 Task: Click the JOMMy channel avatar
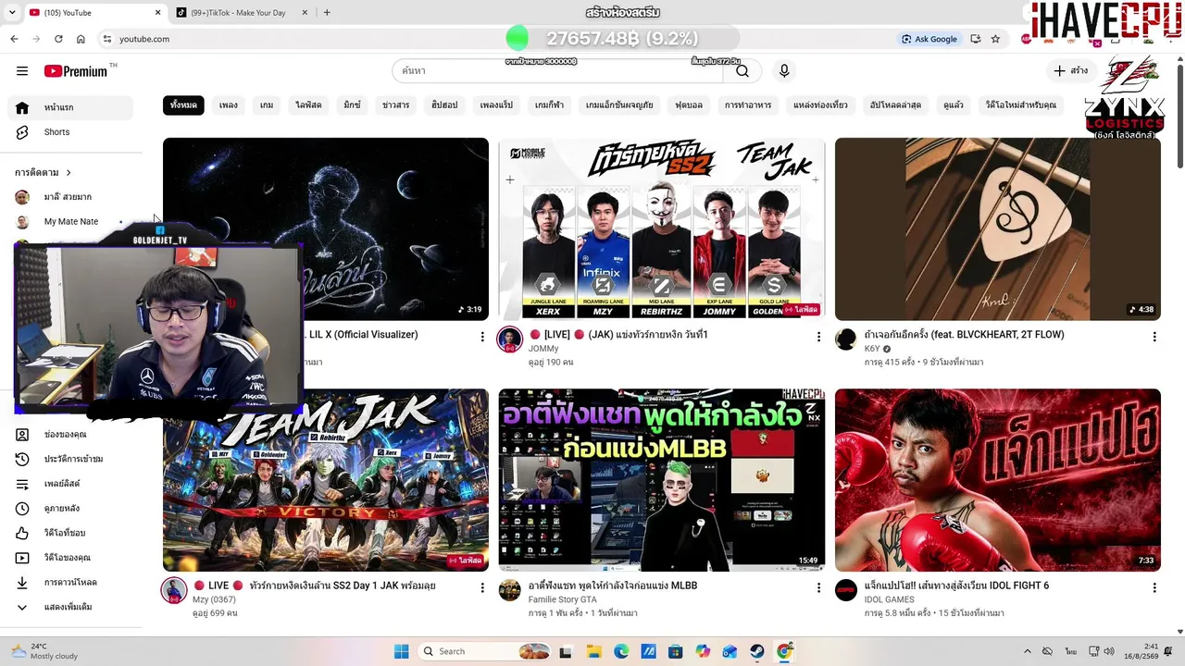(x=510, y=339)
